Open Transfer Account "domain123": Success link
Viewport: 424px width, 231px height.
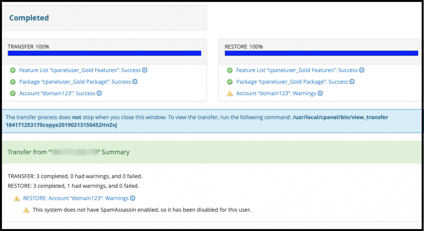click(x=57, y=93)
